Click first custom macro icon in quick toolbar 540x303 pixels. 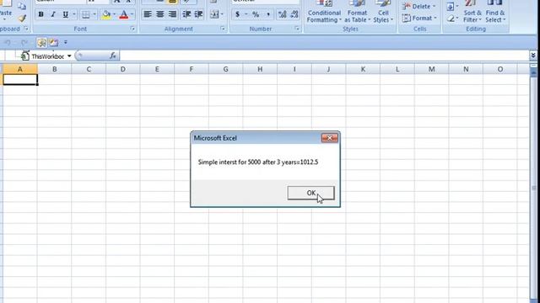pos(41,43)
